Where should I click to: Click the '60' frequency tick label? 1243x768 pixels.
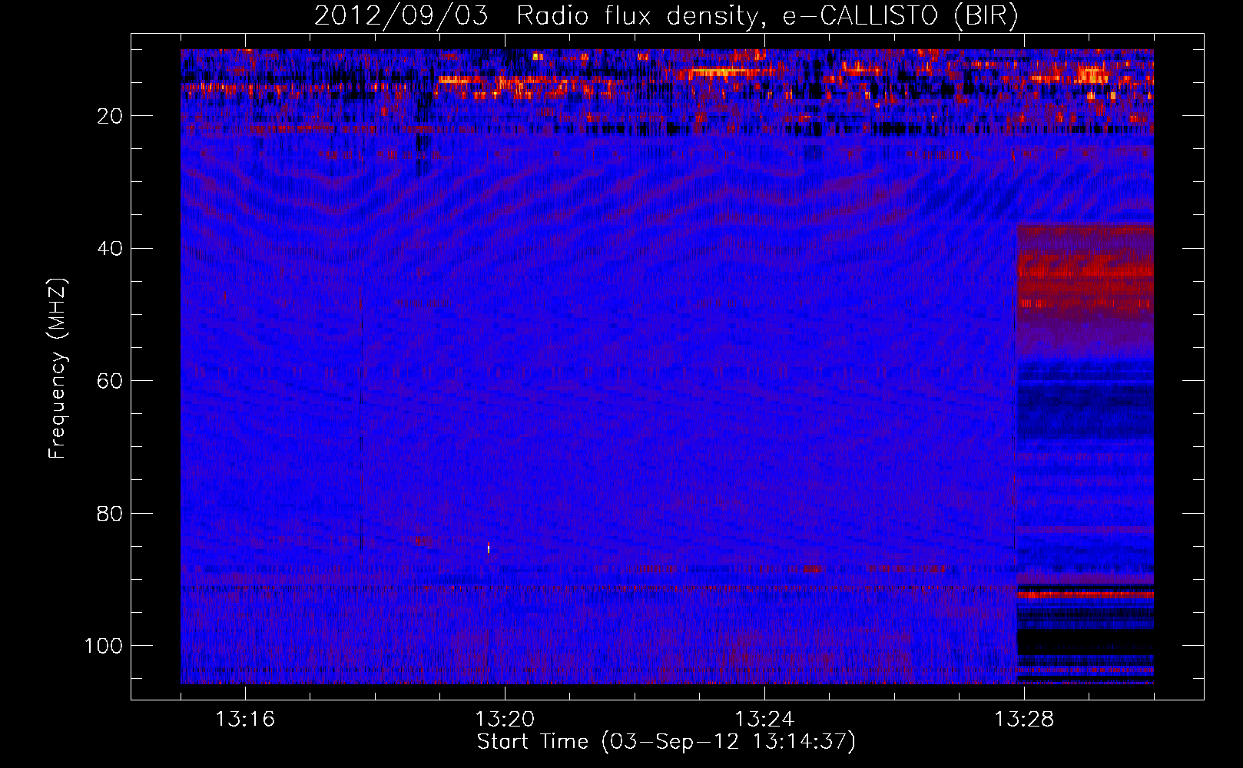pyautogui.click(x=111, y=381)
